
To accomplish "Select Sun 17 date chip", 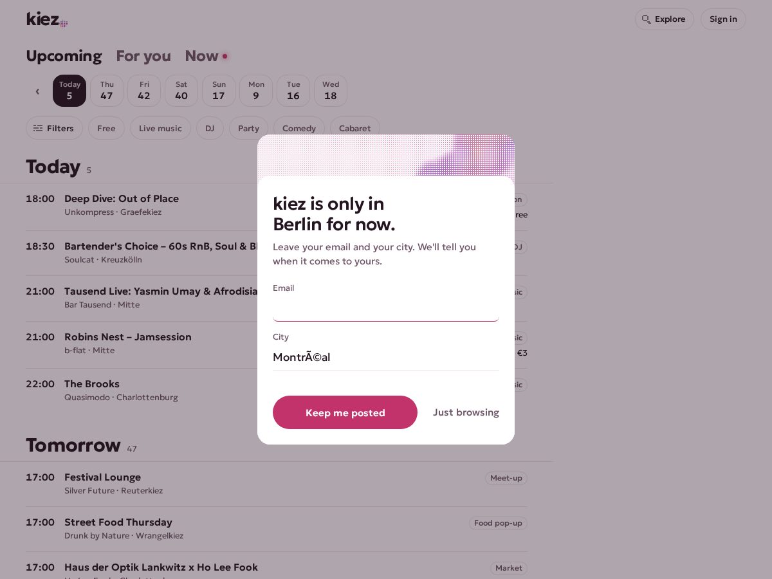I will pos(219,91).
